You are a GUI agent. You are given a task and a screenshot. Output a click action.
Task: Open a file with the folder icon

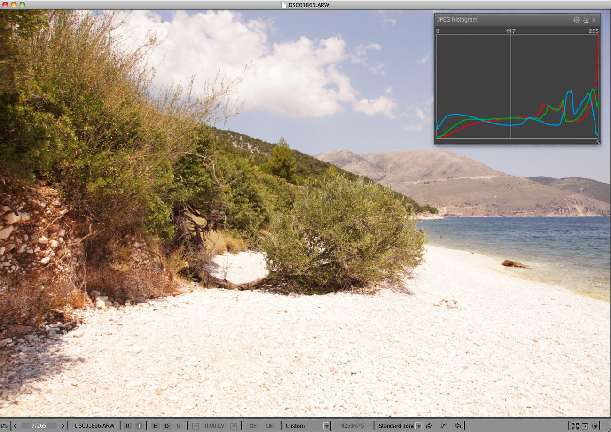point(4,426)
